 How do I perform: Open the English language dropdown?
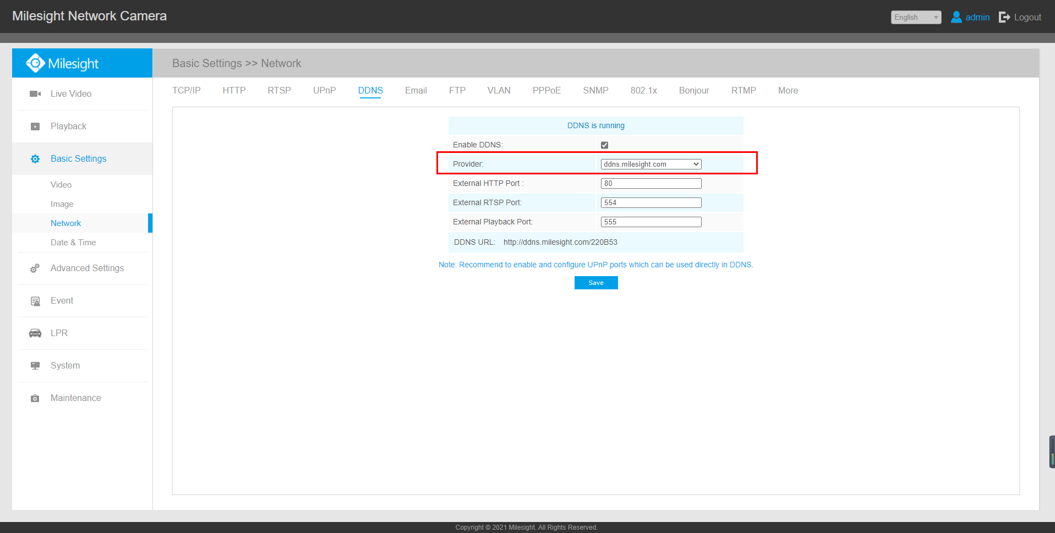916,18
